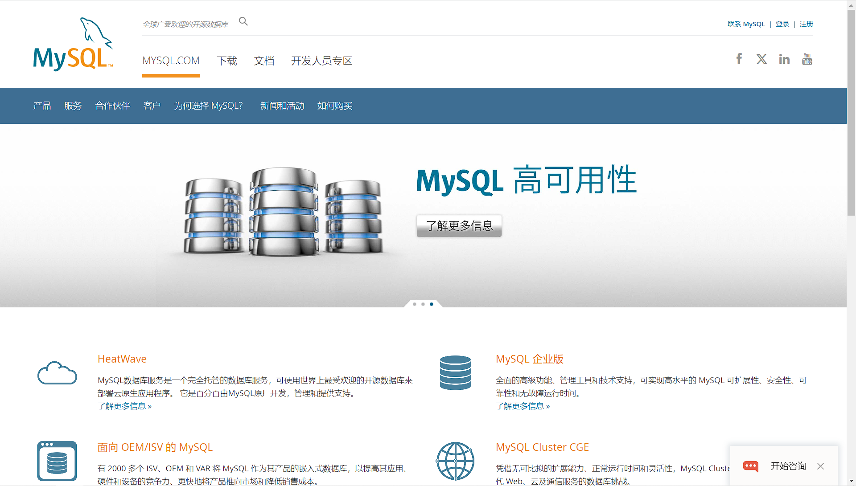Click the server stack banner image

pyautogui.click(x=284, y=211)
